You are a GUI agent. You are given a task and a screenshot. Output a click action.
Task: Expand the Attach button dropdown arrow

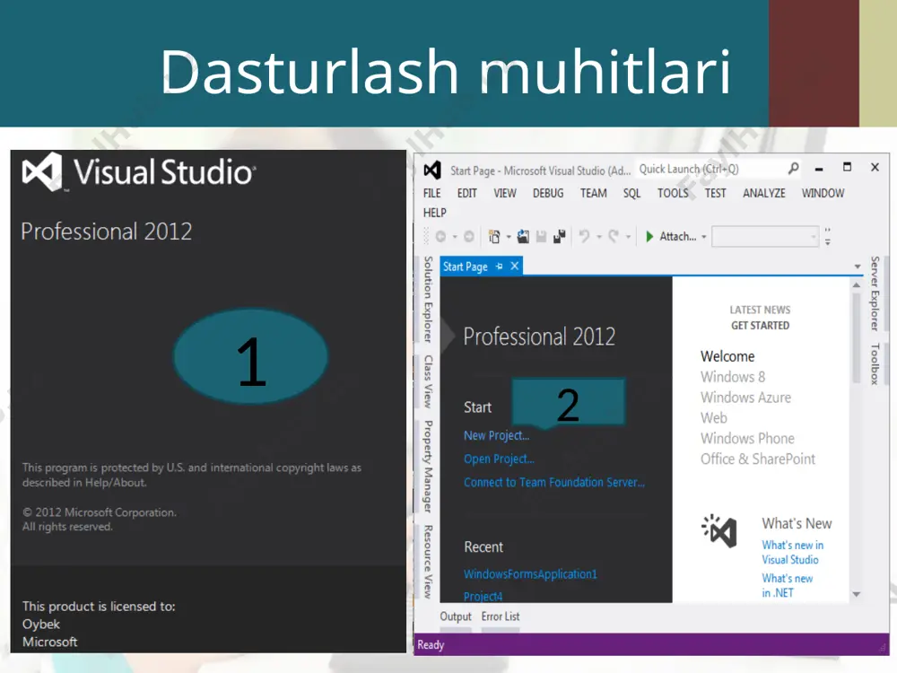click(x=703, y=237)
